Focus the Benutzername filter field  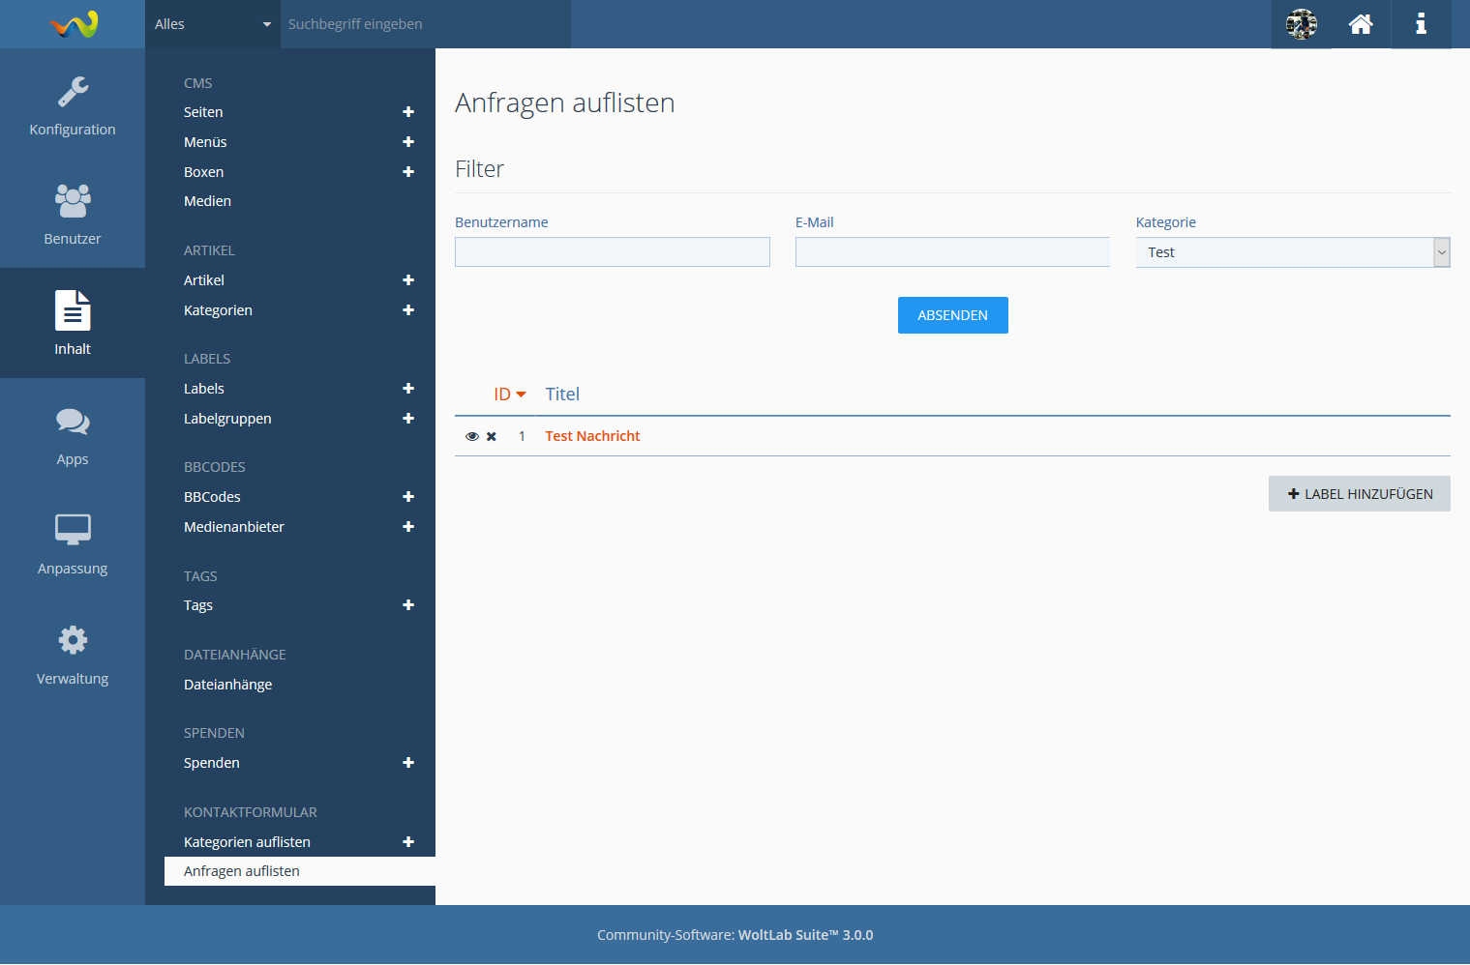click(612, 252)
